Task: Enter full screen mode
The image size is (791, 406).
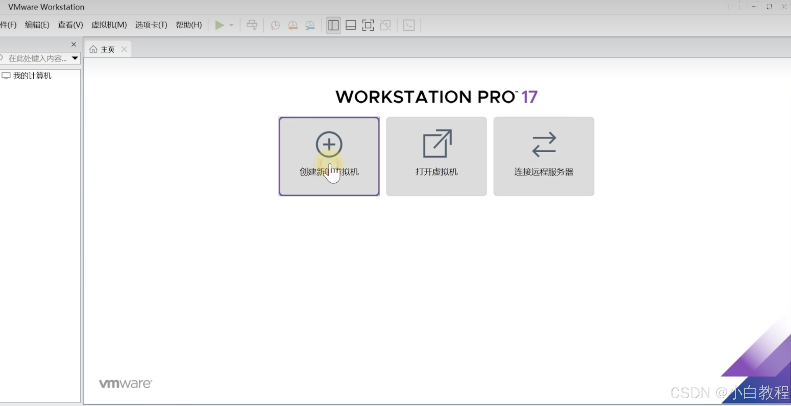Action: coord(368,25)
